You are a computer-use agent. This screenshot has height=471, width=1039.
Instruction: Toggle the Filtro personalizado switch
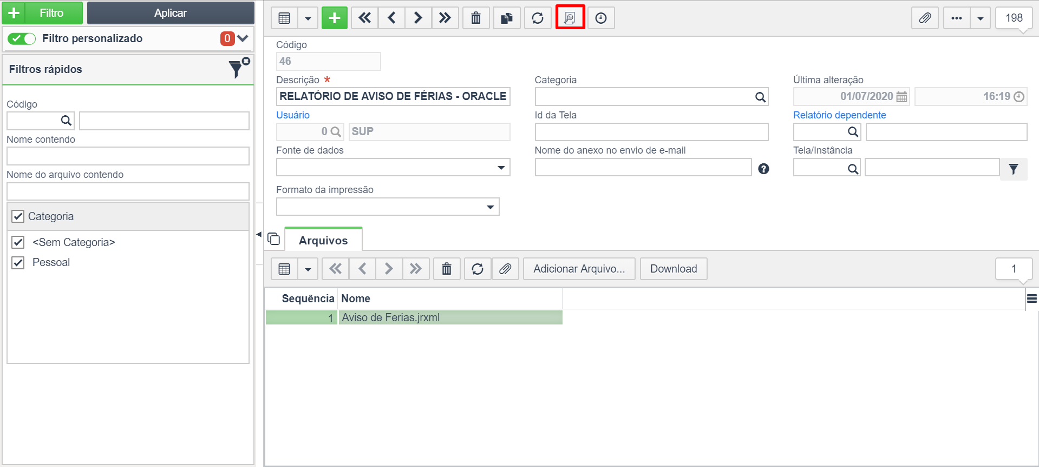22,38
